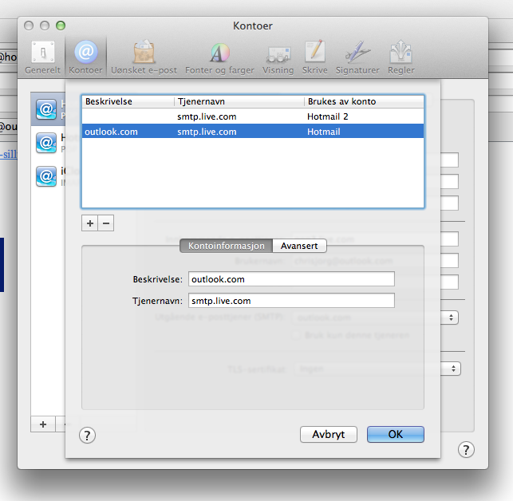Select the first account icon in sidebar
Viewport: 513px width, 501px height.
[46, 109]
